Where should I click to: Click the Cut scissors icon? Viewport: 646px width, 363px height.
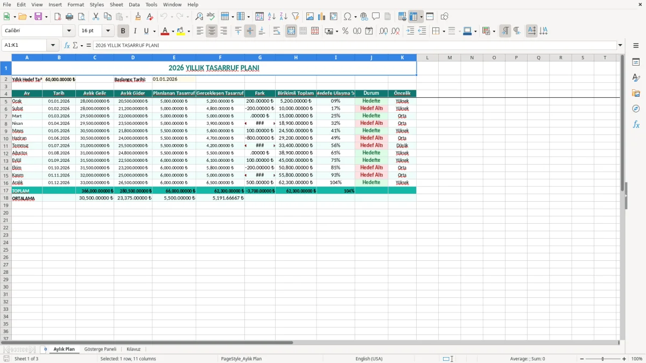coord(96,17)
